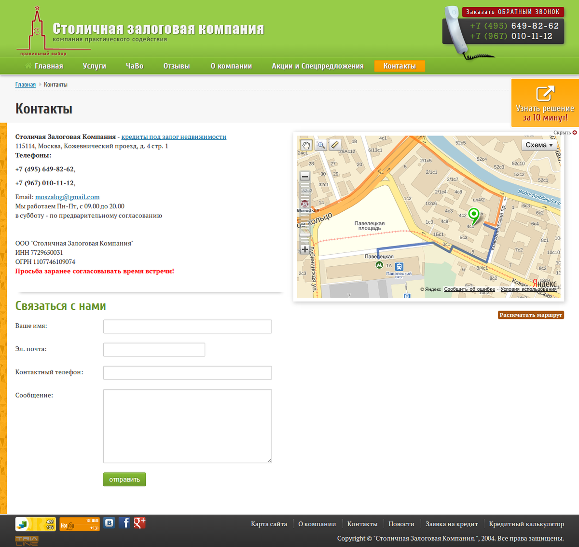Focus the Ваше имя input field
The image size is (579, 547).
pyautogui.click(x=187, y=327)
